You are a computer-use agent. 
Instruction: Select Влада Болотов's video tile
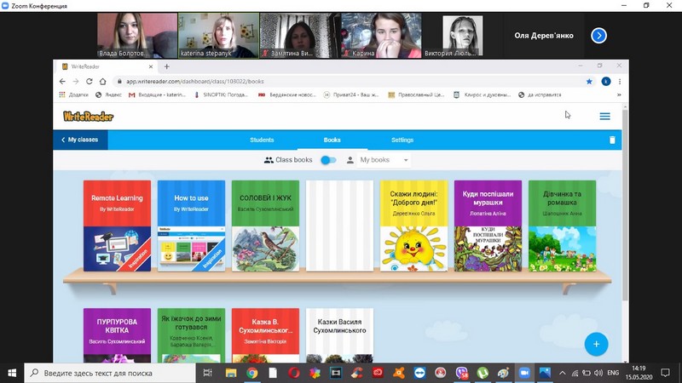(x=137, y=36)
